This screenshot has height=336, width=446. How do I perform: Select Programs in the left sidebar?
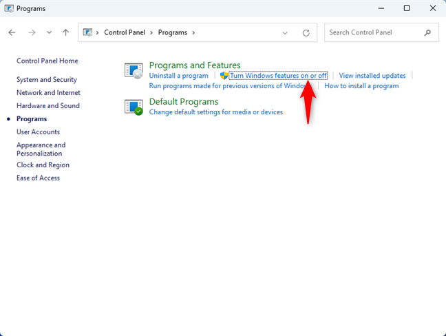click(x=32, y=119)
